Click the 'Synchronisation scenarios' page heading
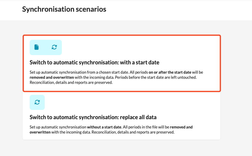The width and height of the screenshot is (252, 156). pyautogui.click(x=64, y=9)
